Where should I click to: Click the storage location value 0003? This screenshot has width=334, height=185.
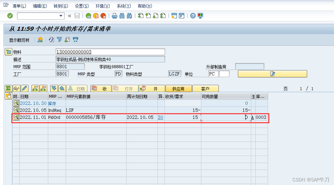[261, 117]
